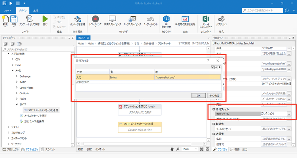Click the Main document tab close icon
Image resolution: width=297 pixels, height=158 pixels.
[x=88, y=38]
